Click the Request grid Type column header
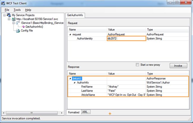This screenshot has height=123, width=193. pyautogui.click(x=167, y=30)
